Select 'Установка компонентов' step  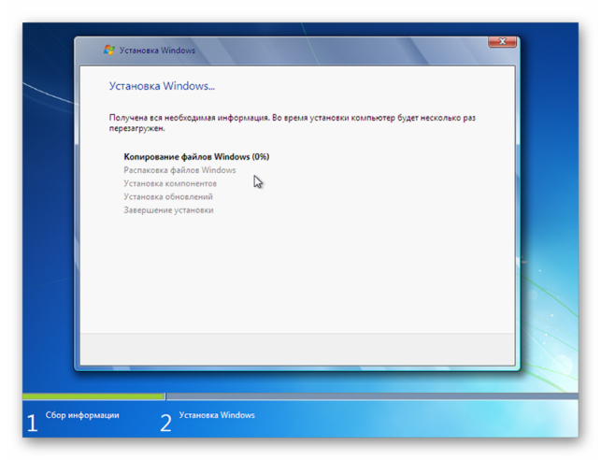click(x=170, y=183)
